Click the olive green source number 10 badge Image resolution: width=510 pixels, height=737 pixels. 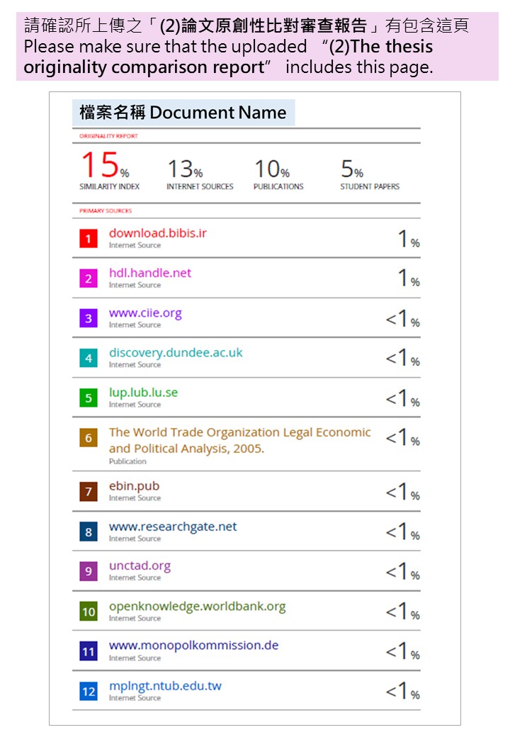pos(89,612)
